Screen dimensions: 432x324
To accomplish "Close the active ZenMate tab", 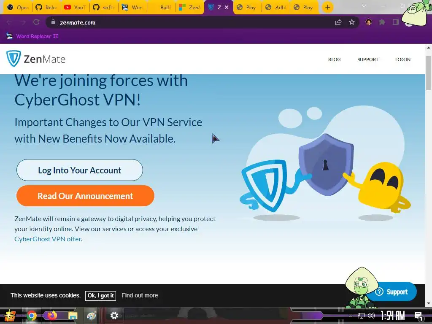I will click(x=227, y=8).
